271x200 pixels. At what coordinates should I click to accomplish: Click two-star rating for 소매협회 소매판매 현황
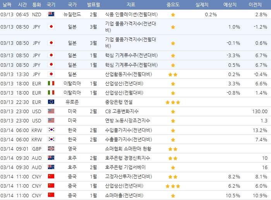(x=173, y=149)
